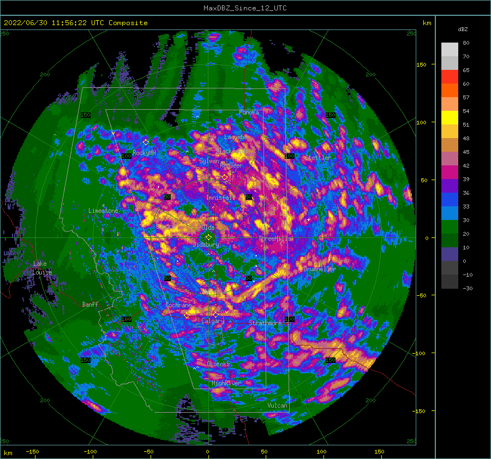Click the bottom axis 0 km tick label
491x459 pixels.
click(207, 451)
